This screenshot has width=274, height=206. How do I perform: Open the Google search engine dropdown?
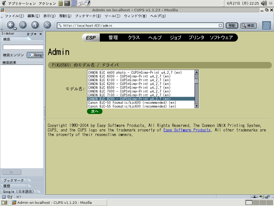[x=35, y=55]
